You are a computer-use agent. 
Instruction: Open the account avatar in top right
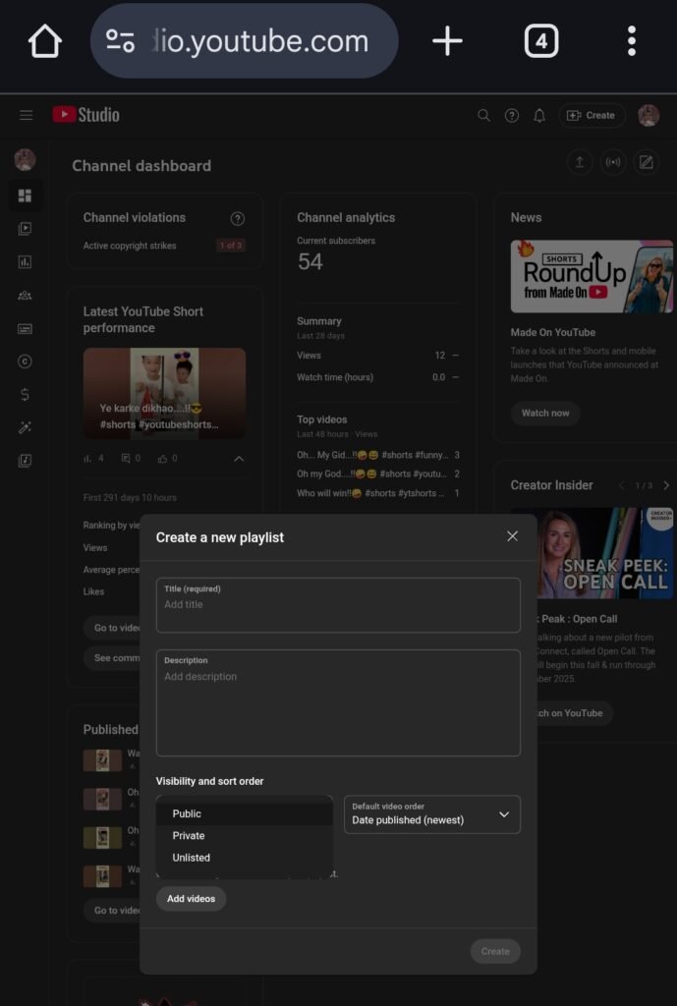click(649, 116)
